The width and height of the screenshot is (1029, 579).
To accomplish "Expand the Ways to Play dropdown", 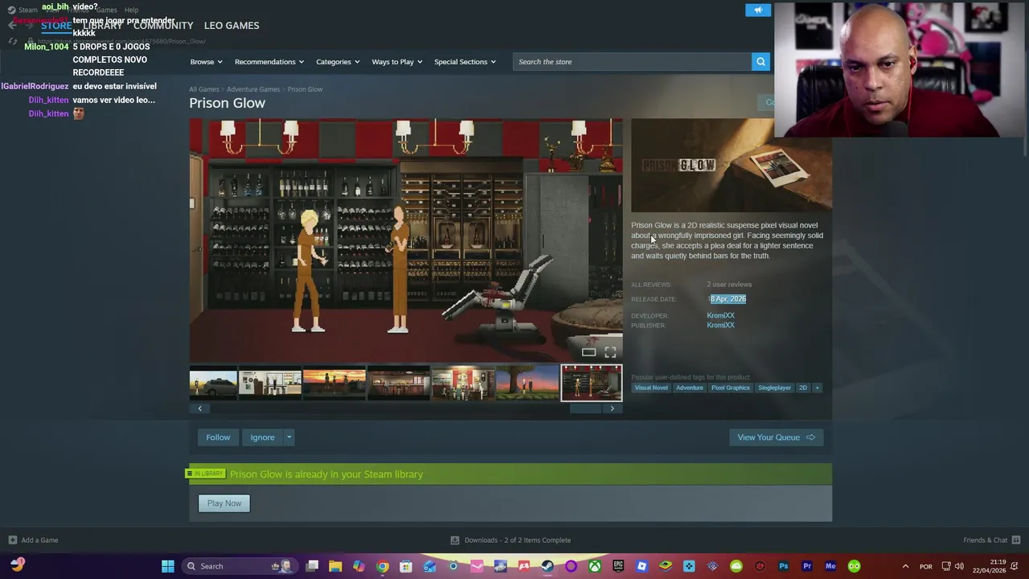I will (397, 62).
